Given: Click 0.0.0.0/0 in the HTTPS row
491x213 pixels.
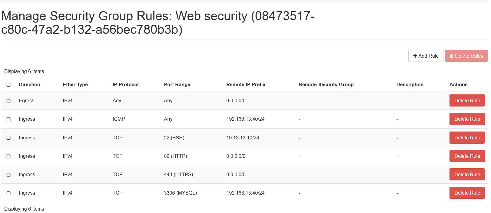Looking at the screenshot, I should tap(236, 174).
